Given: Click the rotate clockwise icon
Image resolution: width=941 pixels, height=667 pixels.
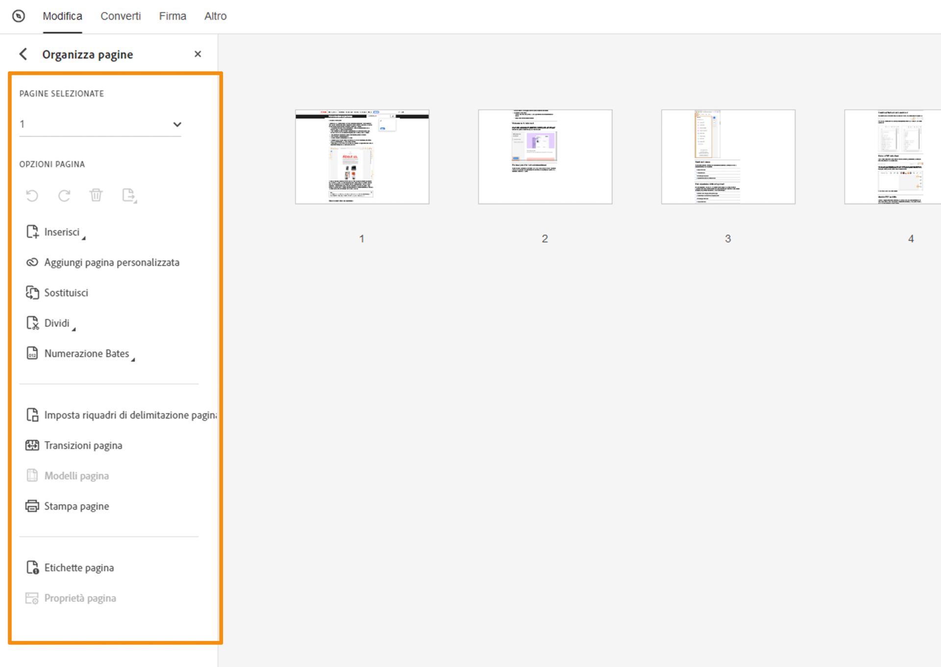Looking at the screenshot, I should [x=64, y=196].
